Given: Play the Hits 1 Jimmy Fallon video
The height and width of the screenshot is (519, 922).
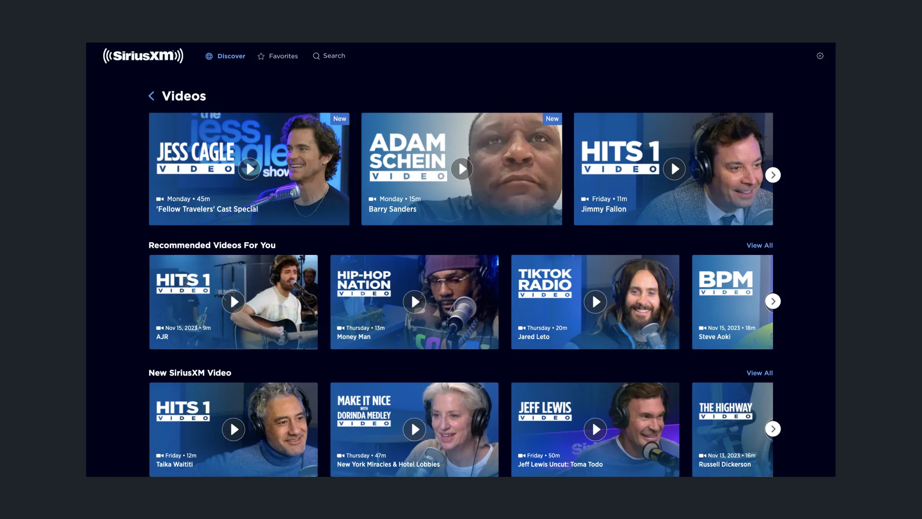Looking at the screenshot, I should [x=674, y=169].
